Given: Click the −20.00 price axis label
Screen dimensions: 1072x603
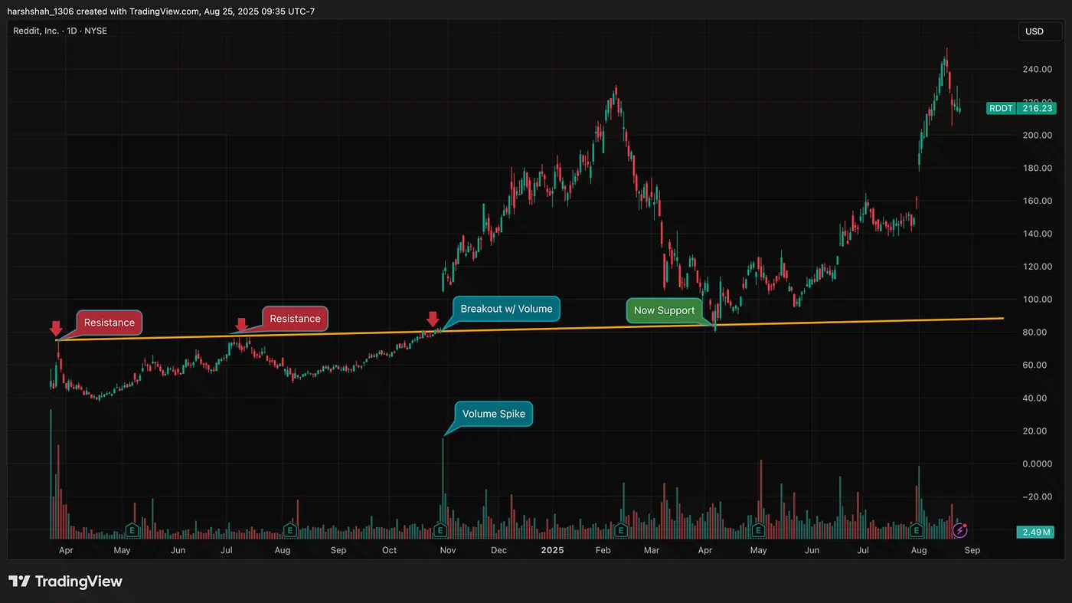Looking at the screenshot, I should pos(1036,496).
